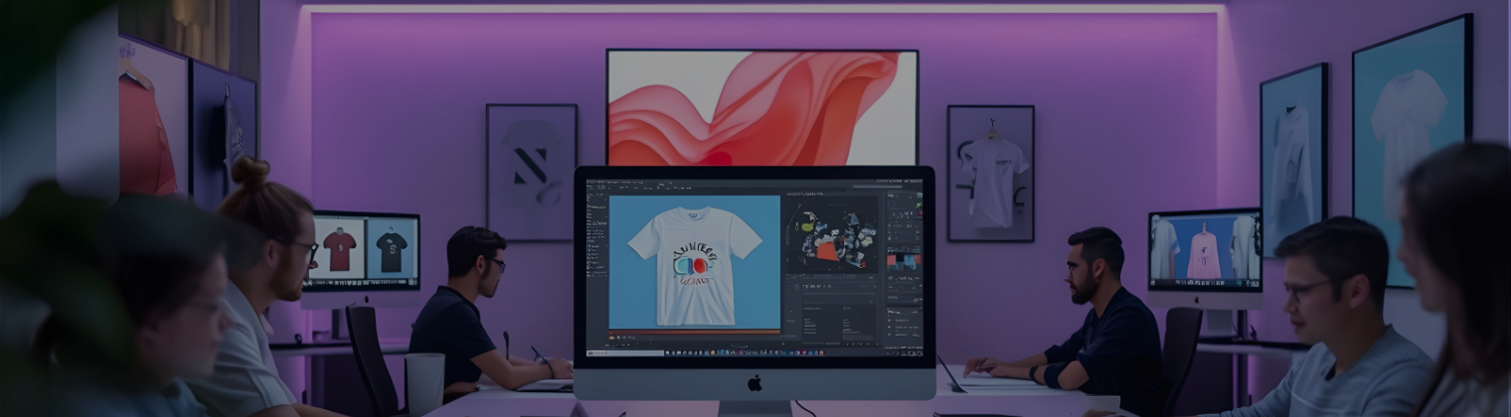This screenshot has height=417, width=1511.
Task: Click the red wave artwork on the wall screen
Action: tap(761, 107)
